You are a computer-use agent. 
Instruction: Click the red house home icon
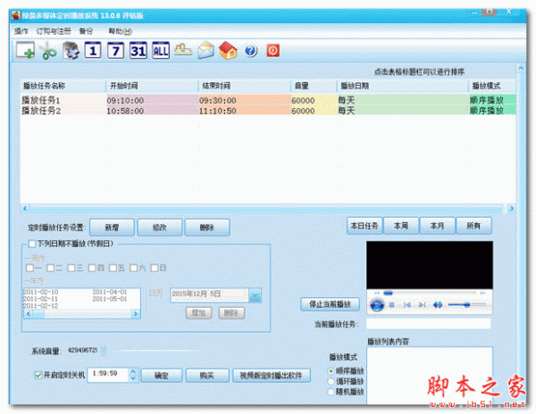pyautogui.click(x=228, y=51)
